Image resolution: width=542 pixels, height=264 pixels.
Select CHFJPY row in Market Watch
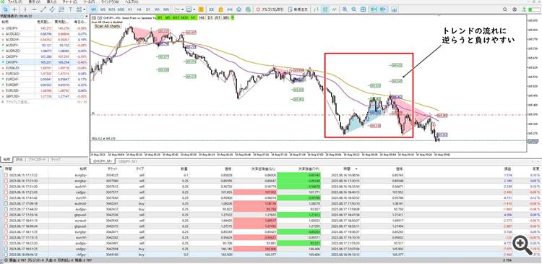pyautogui.click(x=44, y=62)
